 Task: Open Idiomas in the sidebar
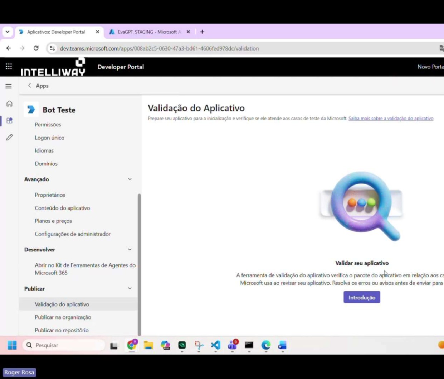click(x=44, y=150)
